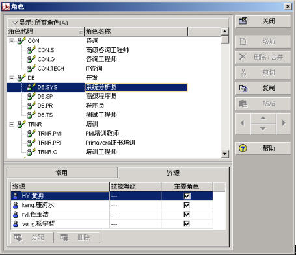Toggle primary role checkbox for HY.黄勇
The width and height of the screenshot is (296, 255).
(x=187, y=196)
